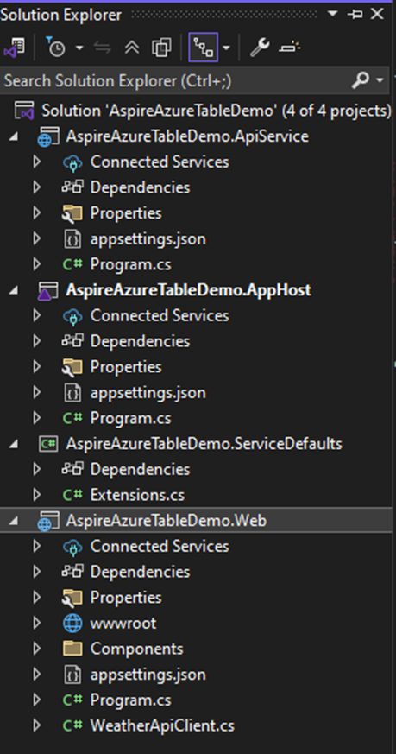
Task: Select Program.cs in ApiService project
Action: (131, 264)
